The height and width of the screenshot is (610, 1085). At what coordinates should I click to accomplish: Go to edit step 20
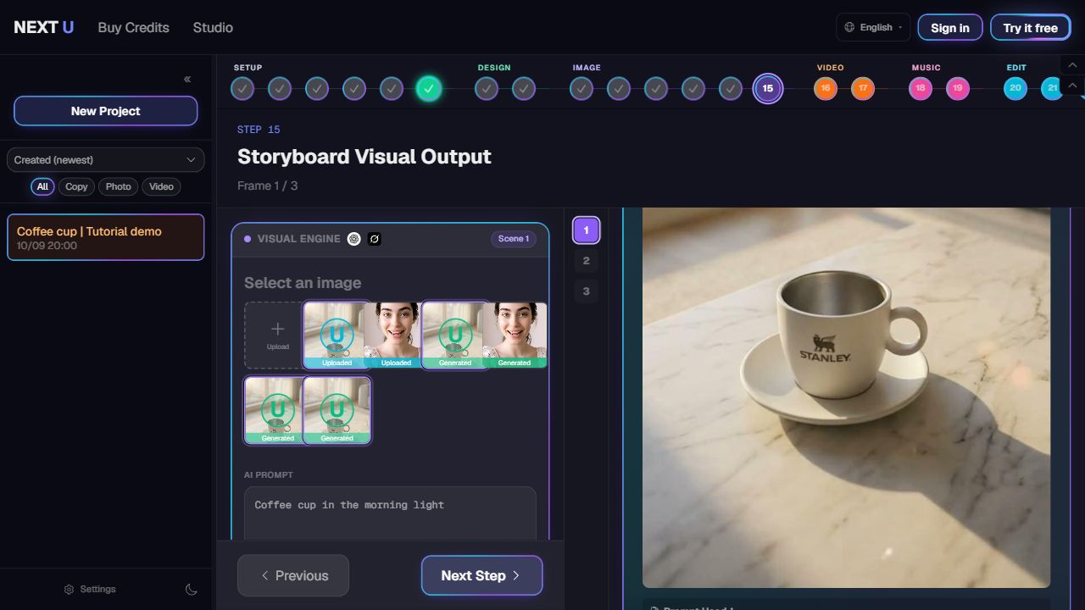click(1015, 88)
